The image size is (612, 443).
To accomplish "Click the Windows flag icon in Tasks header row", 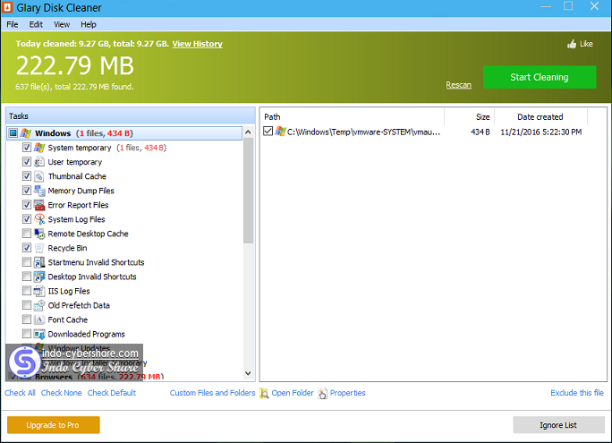I will point(26,133).
